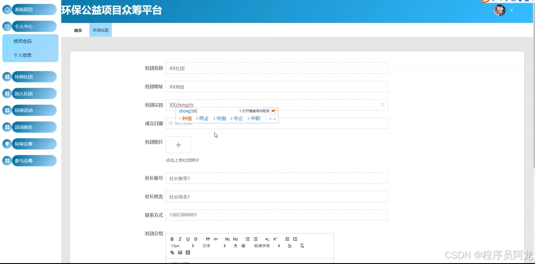The height and width of the screenshot is (264, 535).
Task: Click the 环保活动 sidebar grid icon
Action: click(x=7, y=111)
